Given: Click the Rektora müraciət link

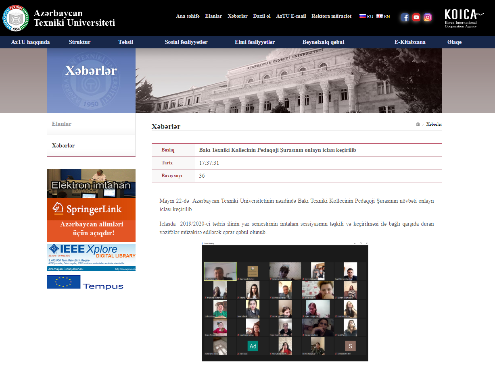Looking at the screenshot, I should coord(331,16).
